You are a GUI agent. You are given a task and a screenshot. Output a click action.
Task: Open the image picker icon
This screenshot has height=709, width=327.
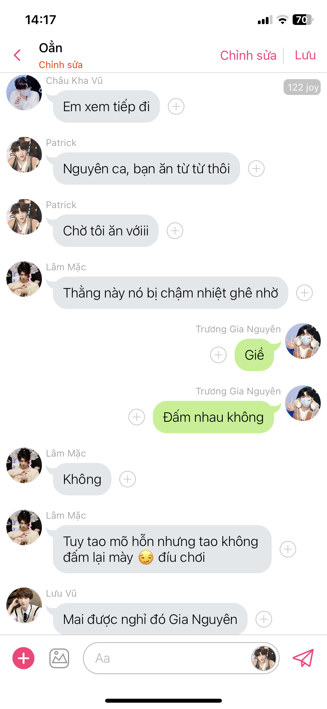[x=59, y=658]
